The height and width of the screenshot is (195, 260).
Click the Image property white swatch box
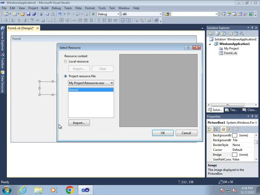[234, 155]
